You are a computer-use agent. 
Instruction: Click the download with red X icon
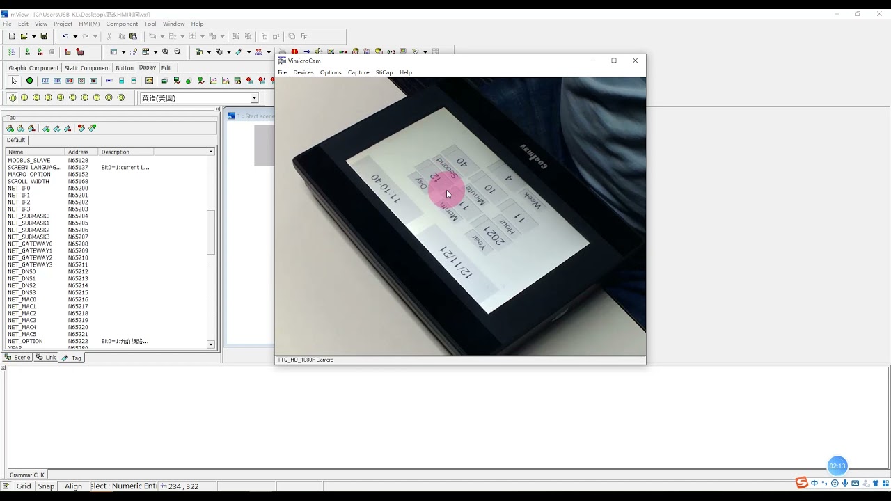[40, 51]
